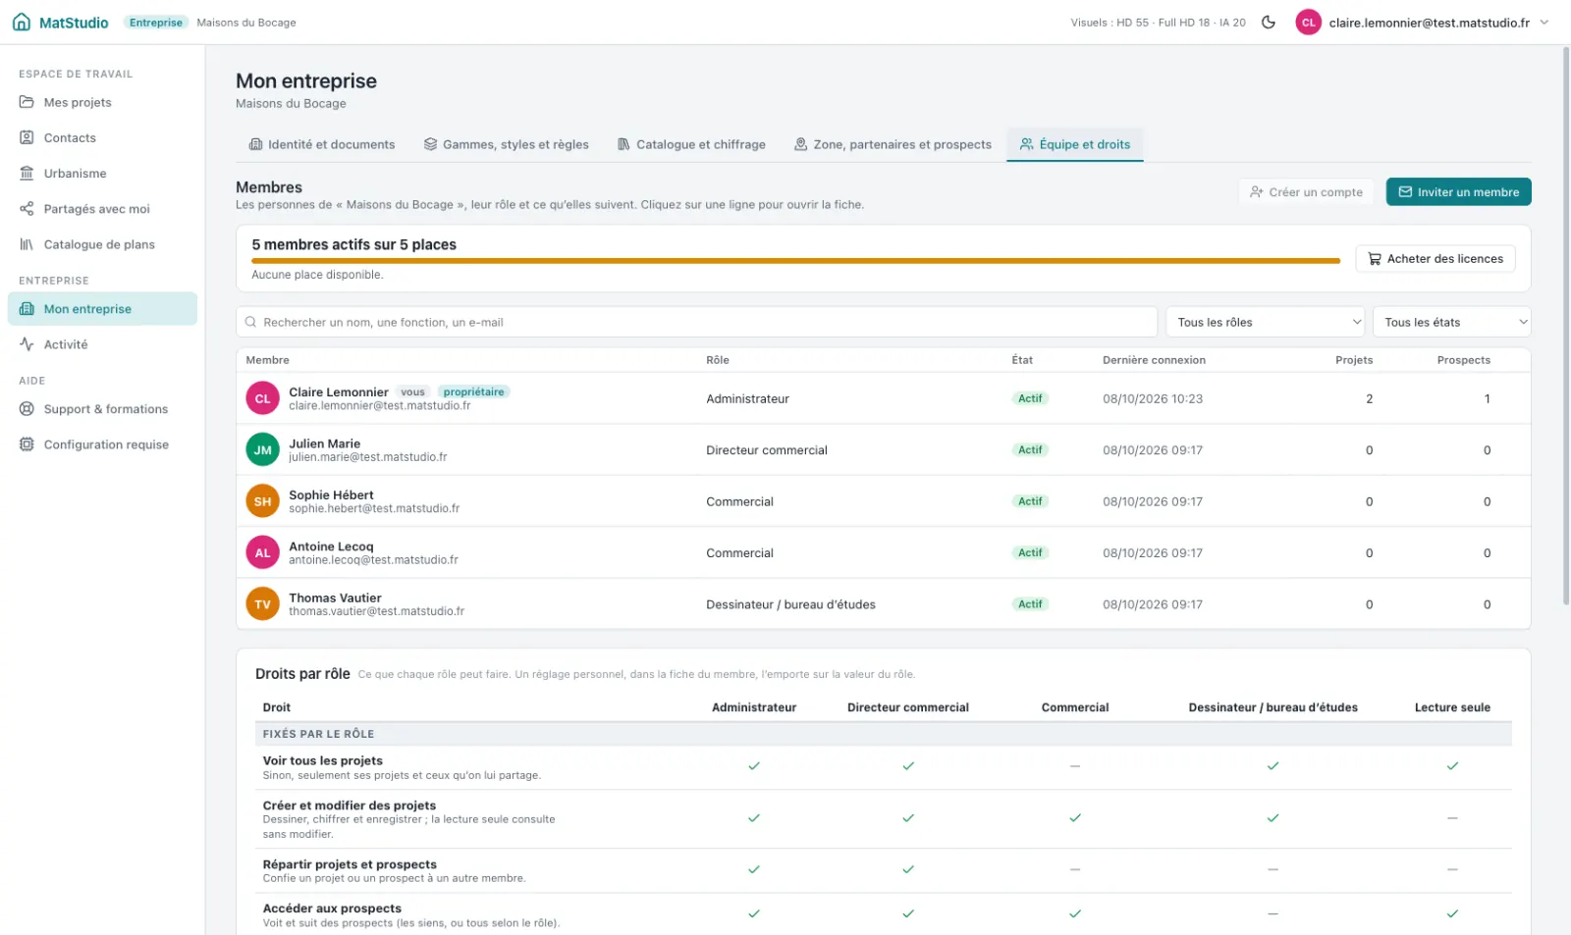Click the search magnifier icon in member search
The image size is (1571, 935).
[251, 322]
